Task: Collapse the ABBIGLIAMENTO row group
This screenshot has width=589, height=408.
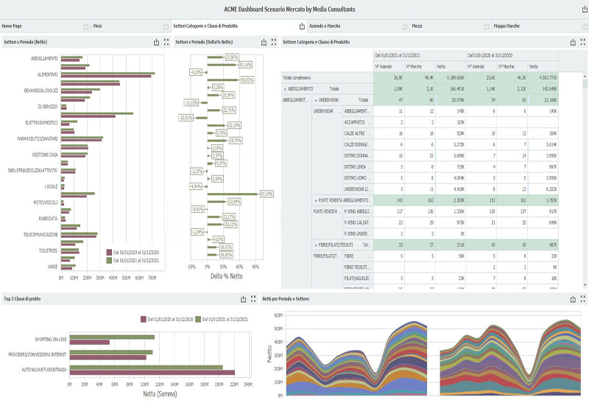Action: pyautogui.click(x=285, y=88)
